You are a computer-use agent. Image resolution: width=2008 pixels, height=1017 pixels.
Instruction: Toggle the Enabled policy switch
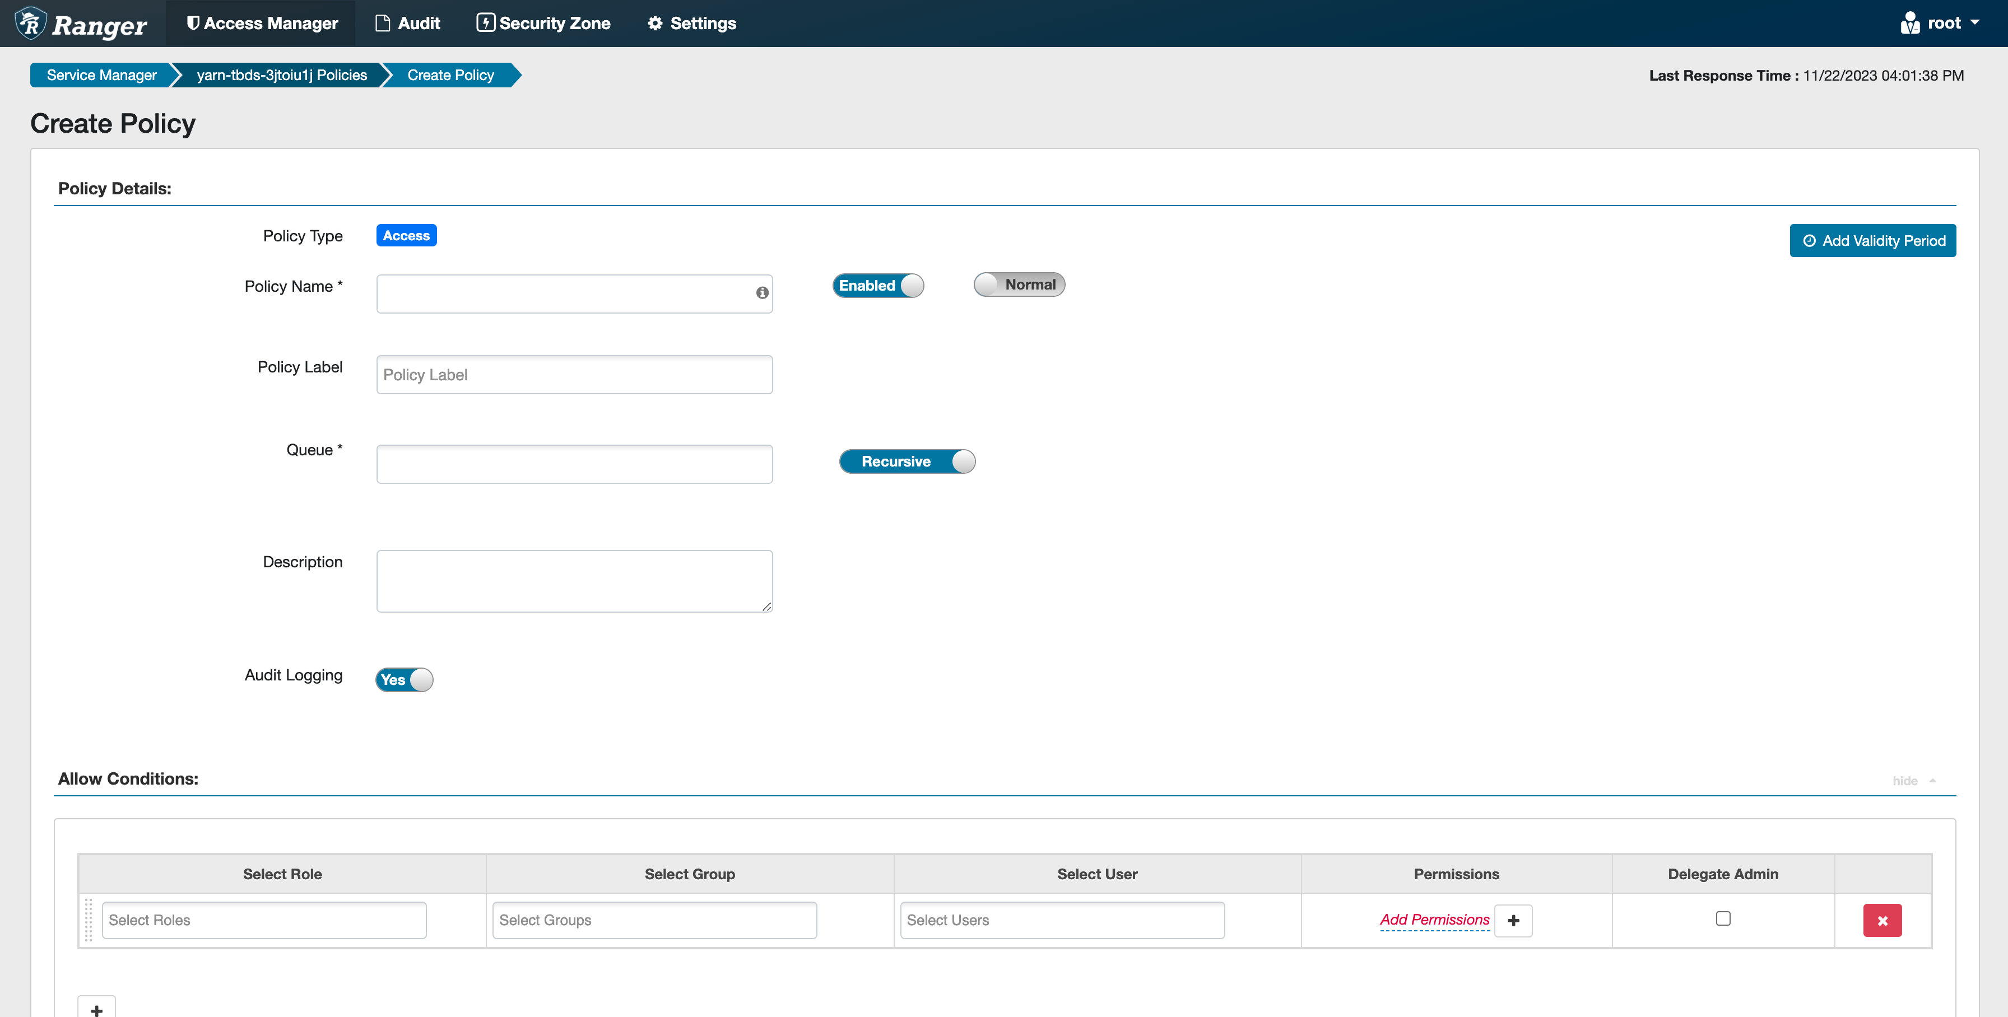click(x=878, y=285)
